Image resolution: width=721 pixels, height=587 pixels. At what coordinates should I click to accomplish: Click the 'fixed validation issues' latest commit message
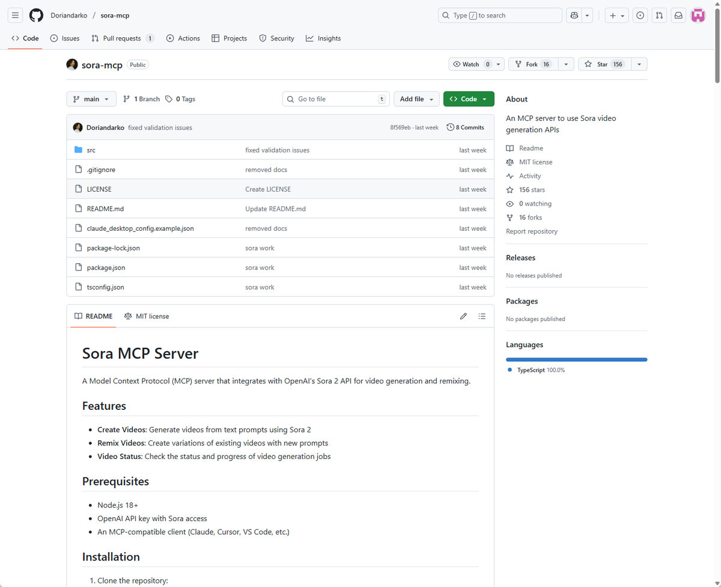(x=160, y=127)
